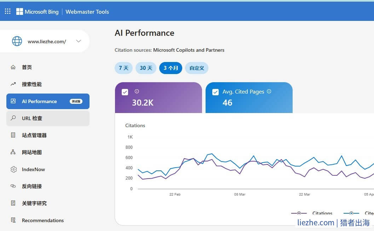Click the Recommendations icon in sidebar

[x=13, y=220]
